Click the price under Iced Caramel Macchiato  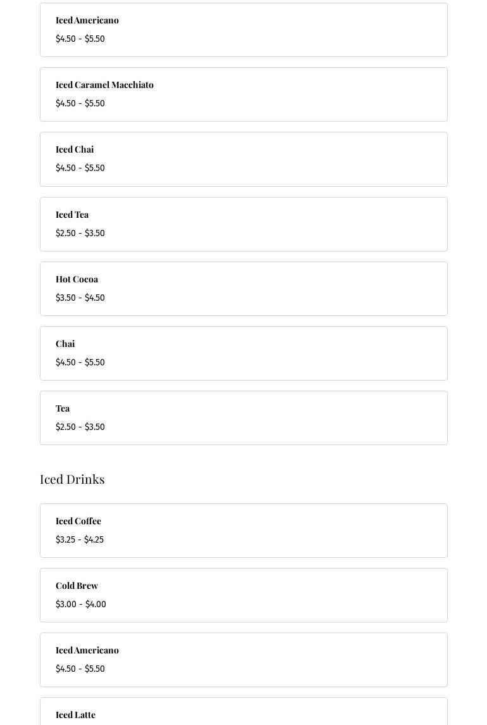[80, 103]
